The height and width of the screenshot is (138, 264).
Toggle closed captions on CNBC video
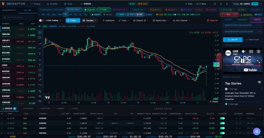click(x=251, y=52)
